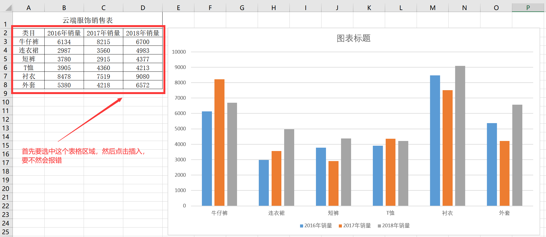
Task: Select row 2 header
Action: [x=6, y=33]
